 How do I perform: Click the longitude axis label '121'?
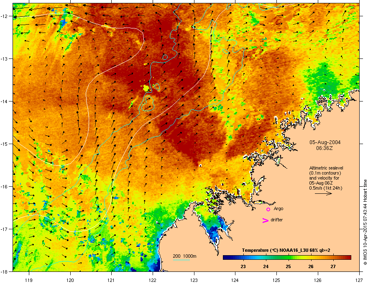coord(111,280)
